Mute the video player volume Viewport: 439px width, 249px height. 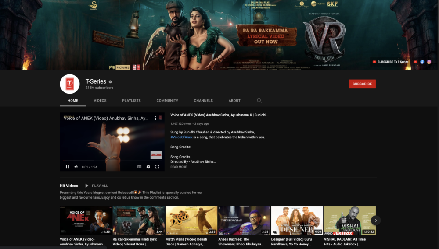click(76, 167)
